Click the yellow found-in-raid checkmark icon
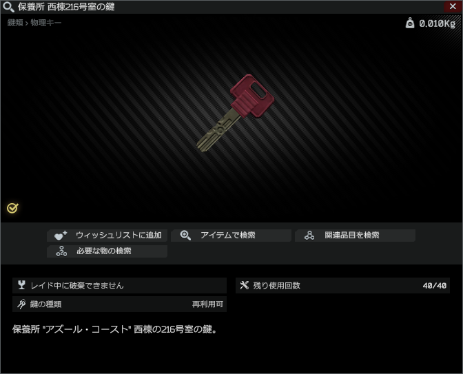Screen dimensions: 463x374 click(12, 208)
